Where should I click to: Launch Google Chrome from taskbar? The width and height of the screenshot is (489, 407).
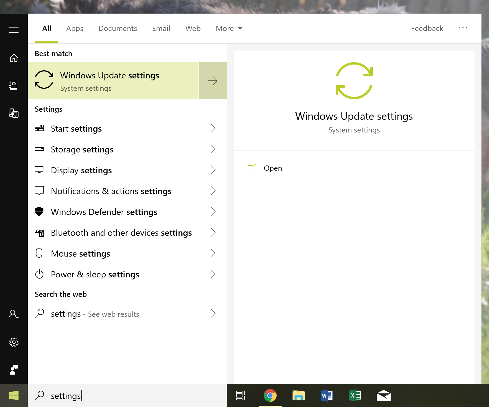coord(270,395)
